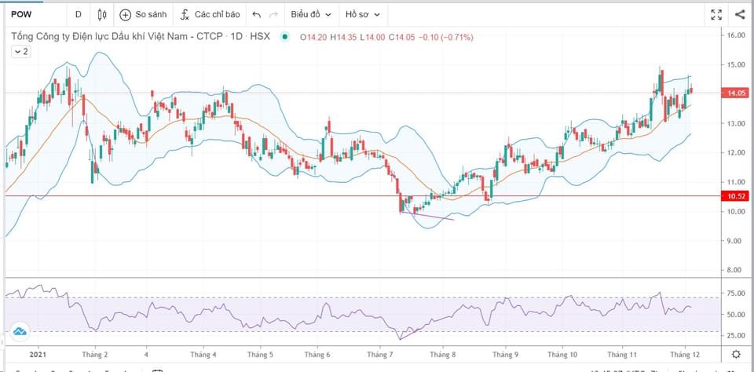Screen dimensions: 754x372
Task: Open Các chỉ báo indicators menu
Action: pyautogui.click(x=210, y=14)
